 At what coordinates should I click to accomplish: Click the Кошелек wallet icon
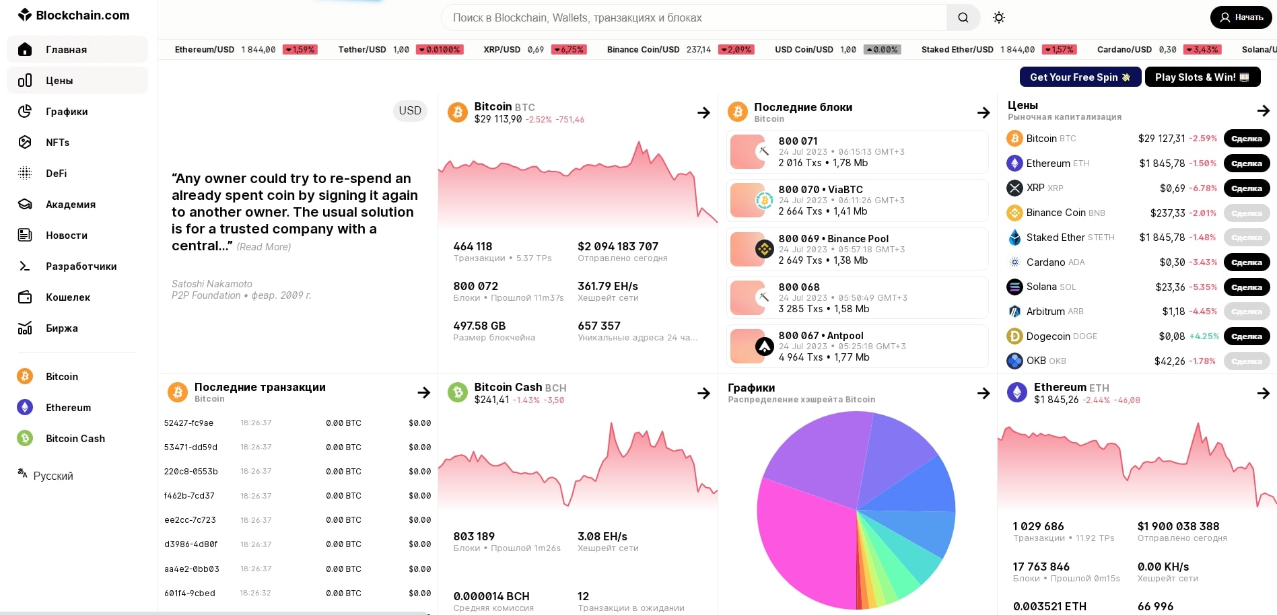click(25, 297)
